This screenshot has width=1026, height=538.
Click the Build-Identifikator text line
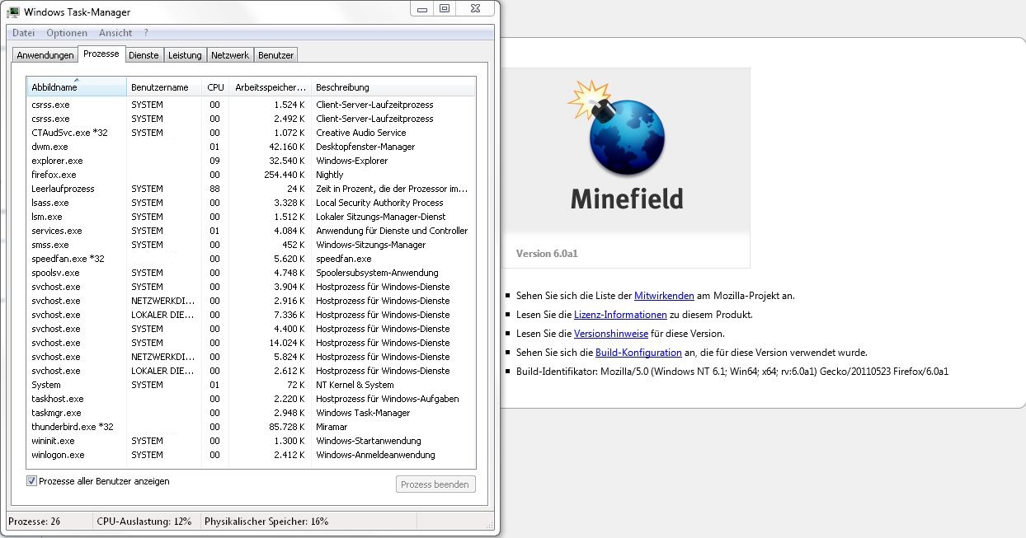coord(732,372)
